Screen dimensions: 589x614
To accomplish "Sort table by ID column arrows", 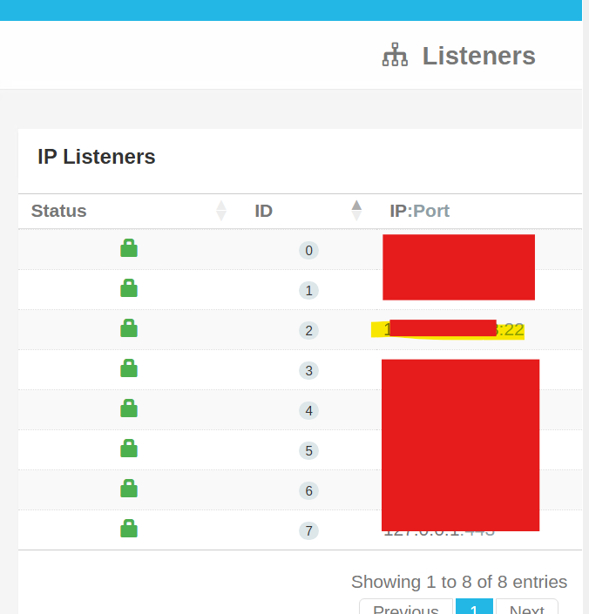I will pyautogui.click(x=356, y=211).
